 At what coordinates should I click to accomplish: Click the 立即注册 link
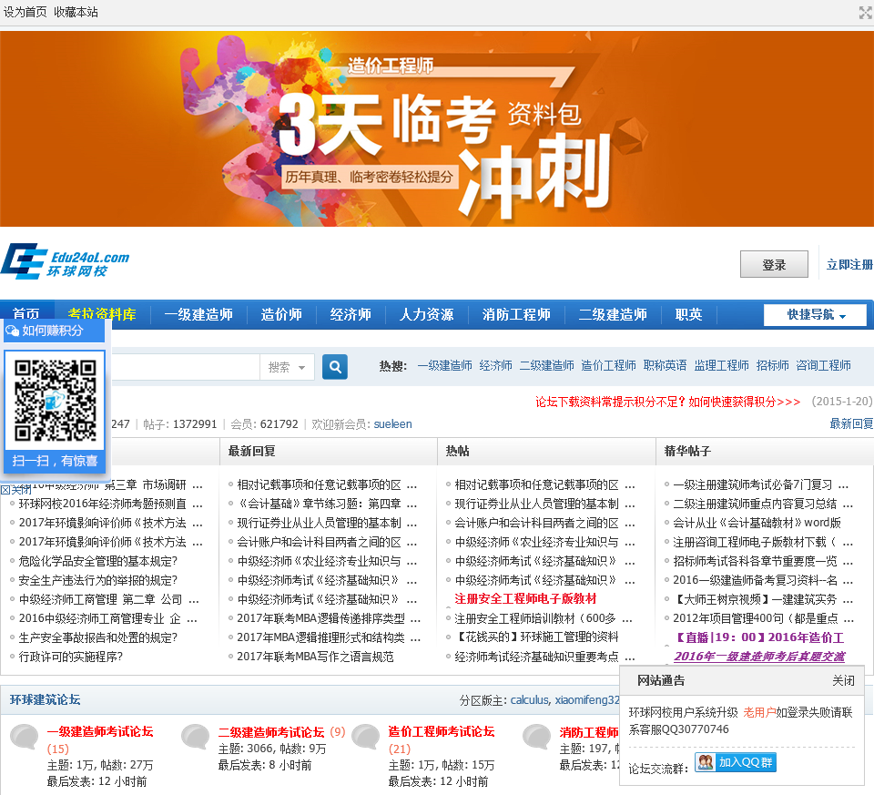click(x=849, y=264)
